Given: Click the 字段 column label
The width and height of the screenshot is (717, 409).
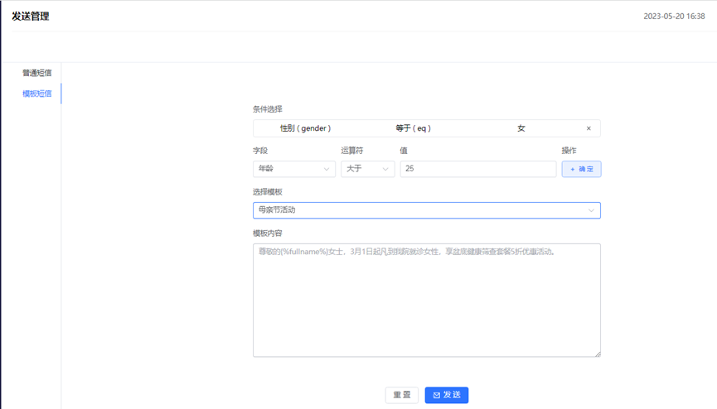Looking at the screenshot, I should tap(260, 151).
